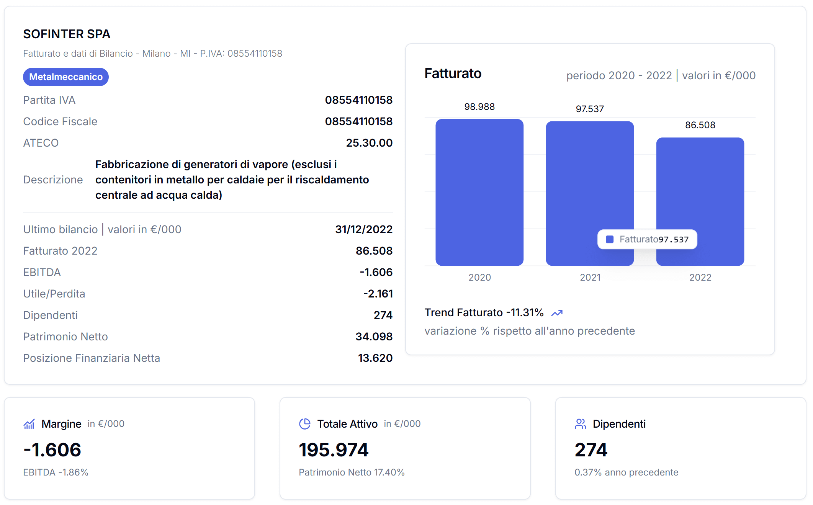Viewport: 813px width, 505px height.
Task: Click the Trend Fatturato -11.31% text
Action: click(x=484, y=313)
